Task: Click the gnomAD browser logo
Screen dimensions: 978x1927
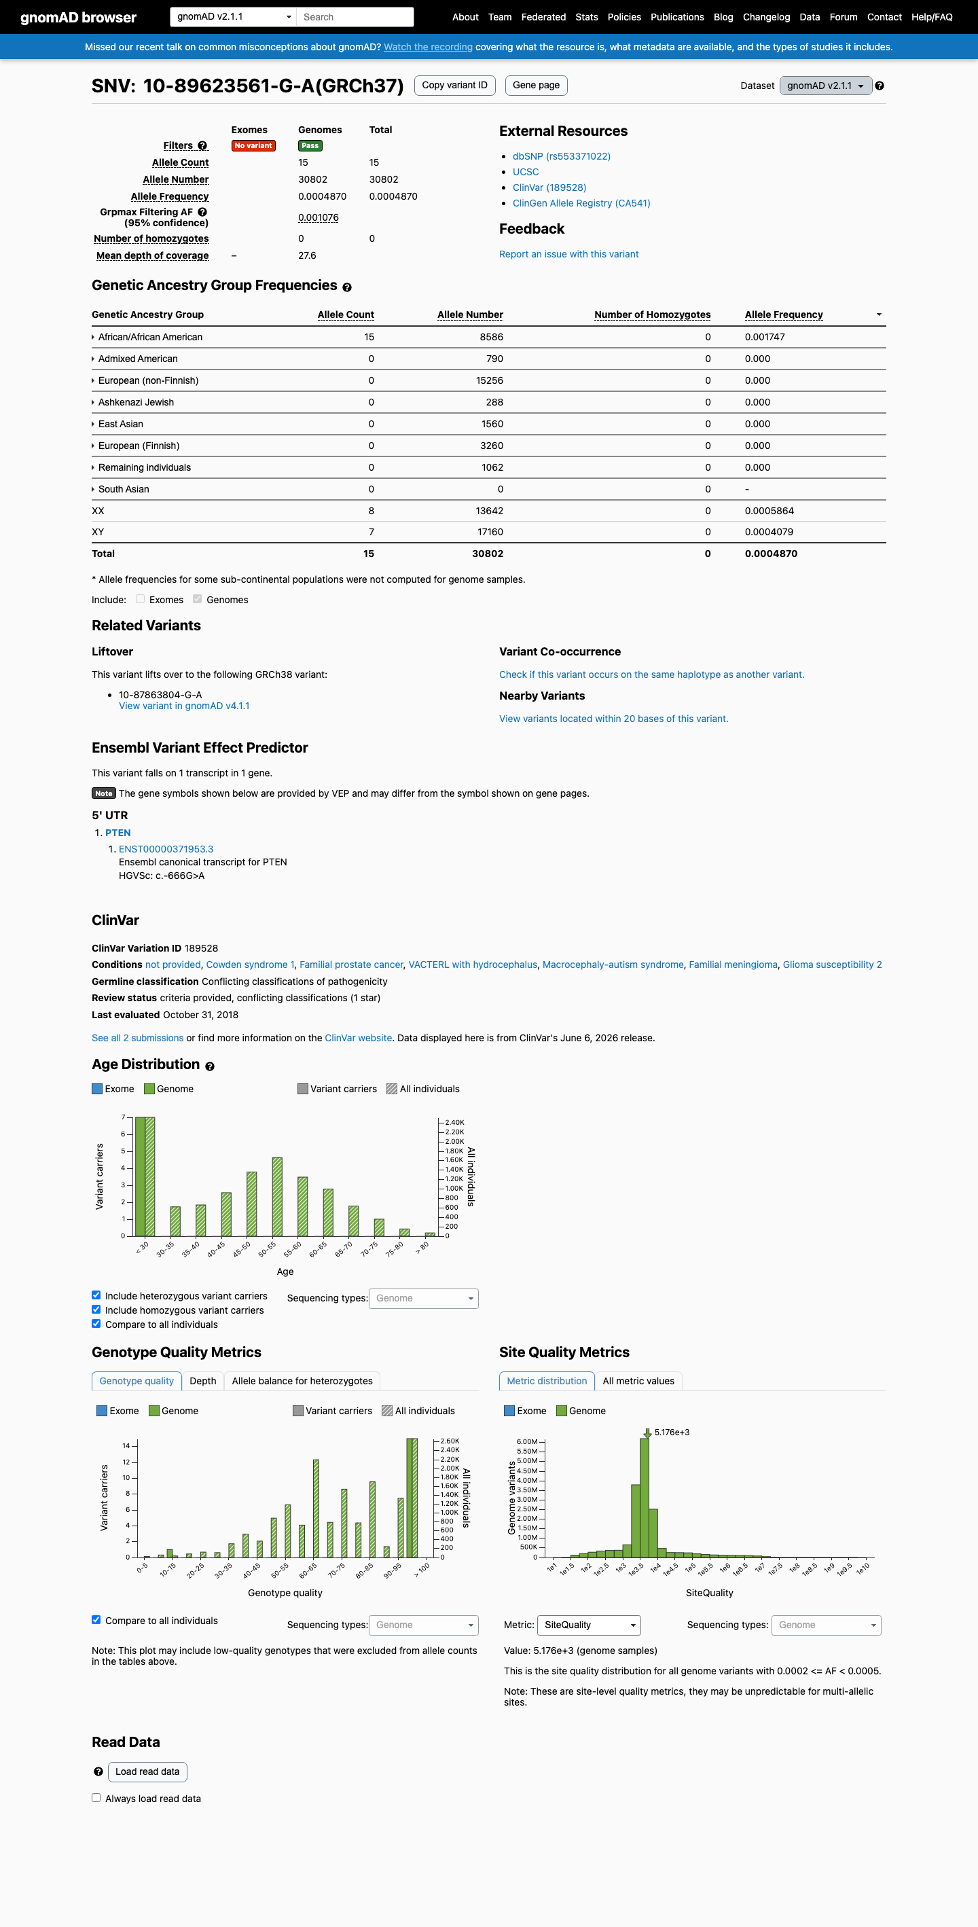Action: (x=79, y=17)
